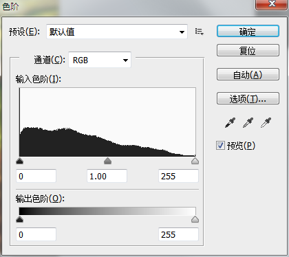The image size is (289, 257).
Task: Toggle the 预览(P) preview checkbox
Action: [x=220, y=146]
